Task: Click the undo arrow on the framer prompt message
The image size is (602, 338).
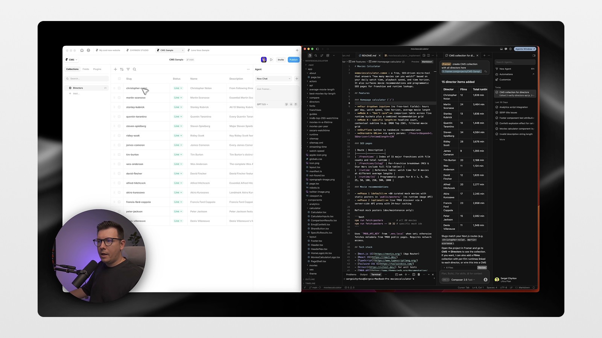Action: point(486,71)
